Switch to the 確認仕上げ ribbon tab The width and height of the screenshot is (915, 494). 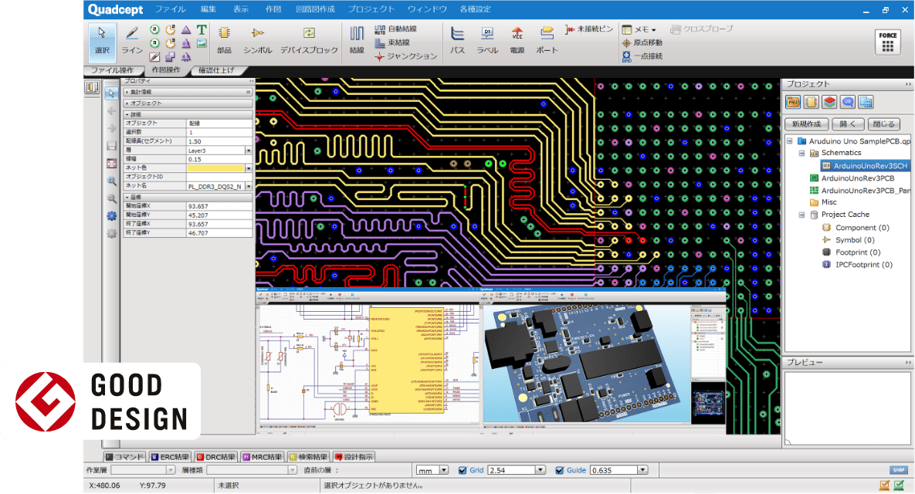tap(217, 69)
